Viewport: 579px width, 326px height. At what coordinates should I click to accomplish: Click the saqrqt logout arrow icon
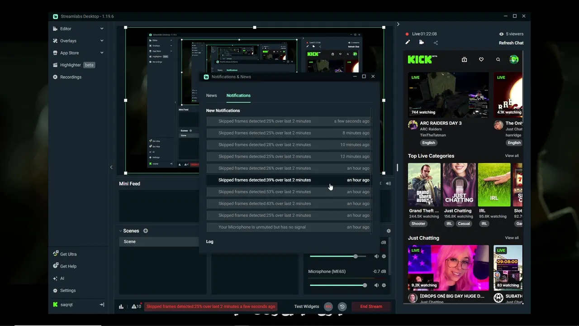click(102, 305)
